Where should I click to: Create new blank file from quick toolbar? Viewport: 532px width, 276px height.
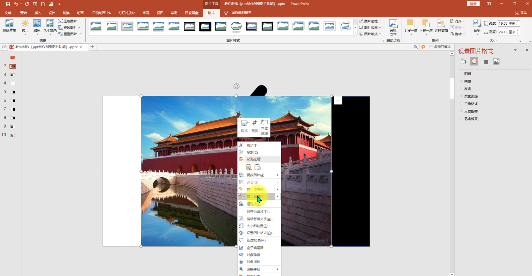(43, 4)
